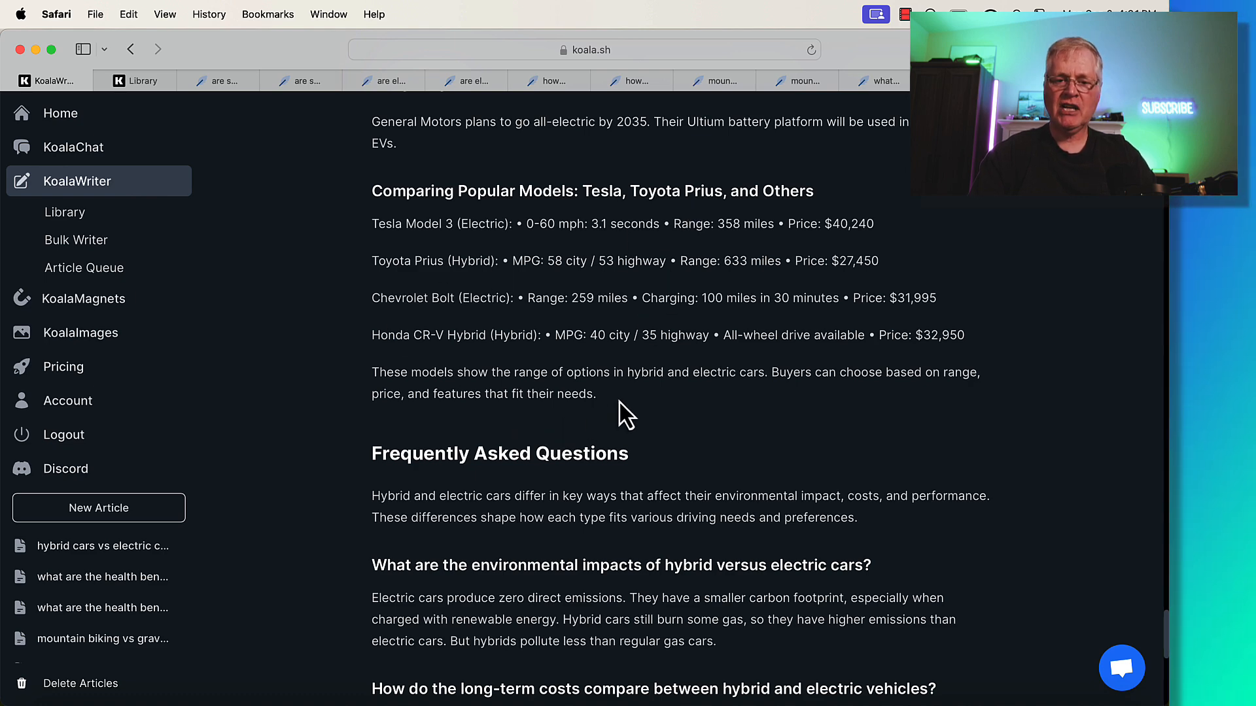
Task: Click the Pricing icon in sidebar
Action: [22, 366]
